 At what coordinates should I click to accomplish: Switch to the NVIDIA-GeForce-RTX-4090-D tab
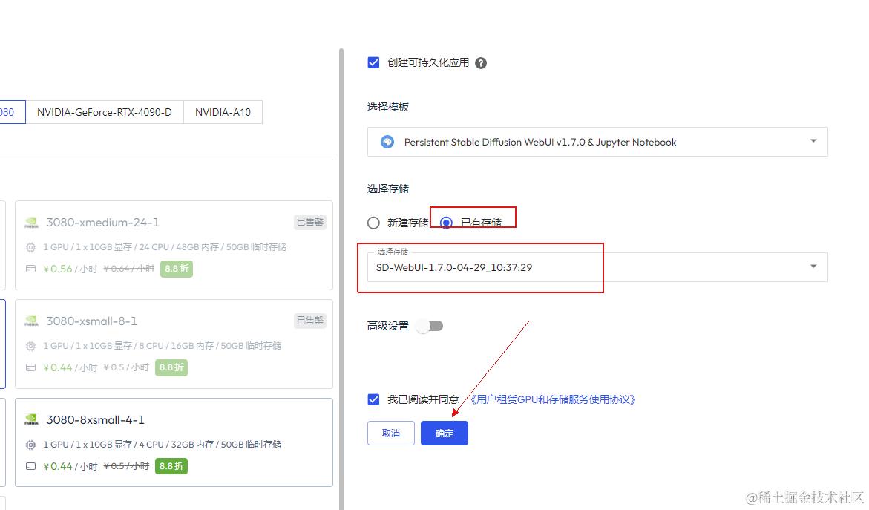(x=104, y=112)
